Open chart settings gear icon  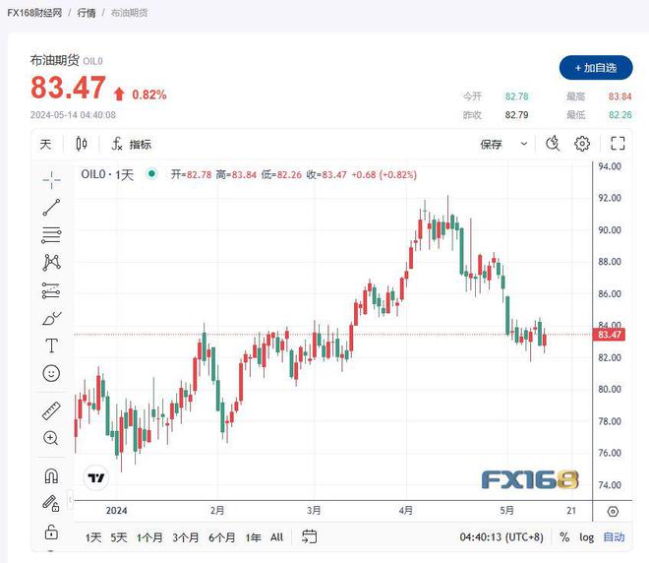tap(582, 144)
